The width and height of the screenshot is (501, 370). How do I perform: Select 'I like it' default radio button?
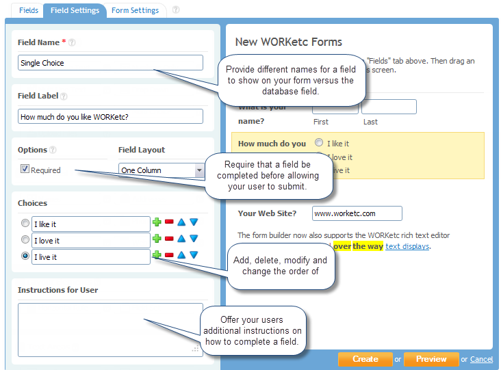[x=25, y=223]
